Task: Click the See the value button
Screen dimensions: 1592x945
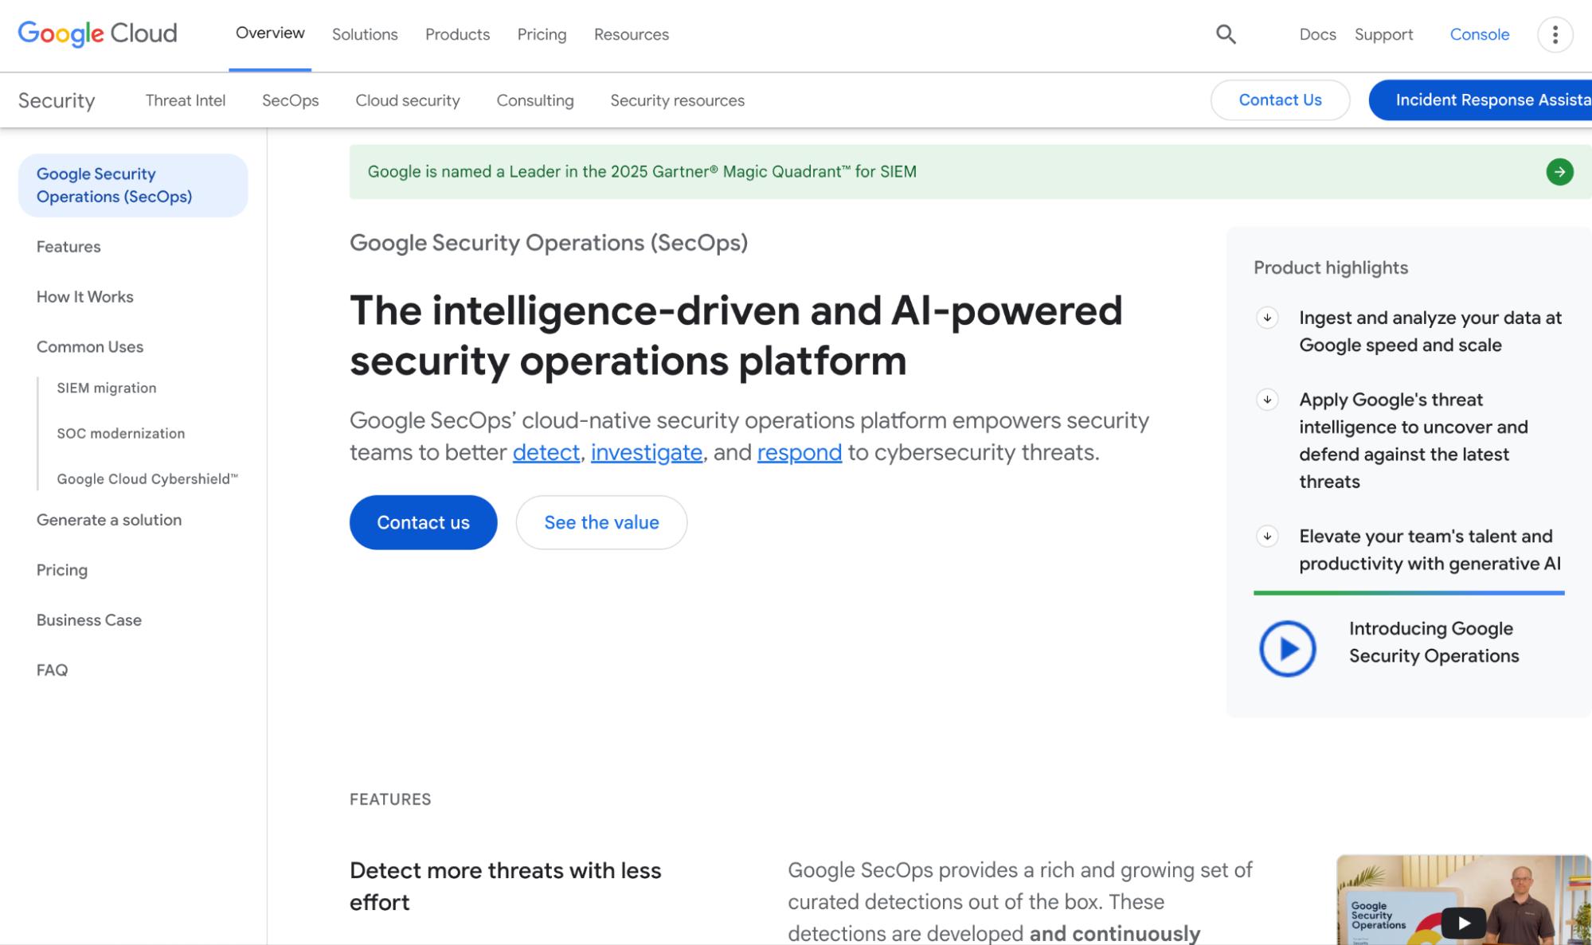Action: pos(600,522)
